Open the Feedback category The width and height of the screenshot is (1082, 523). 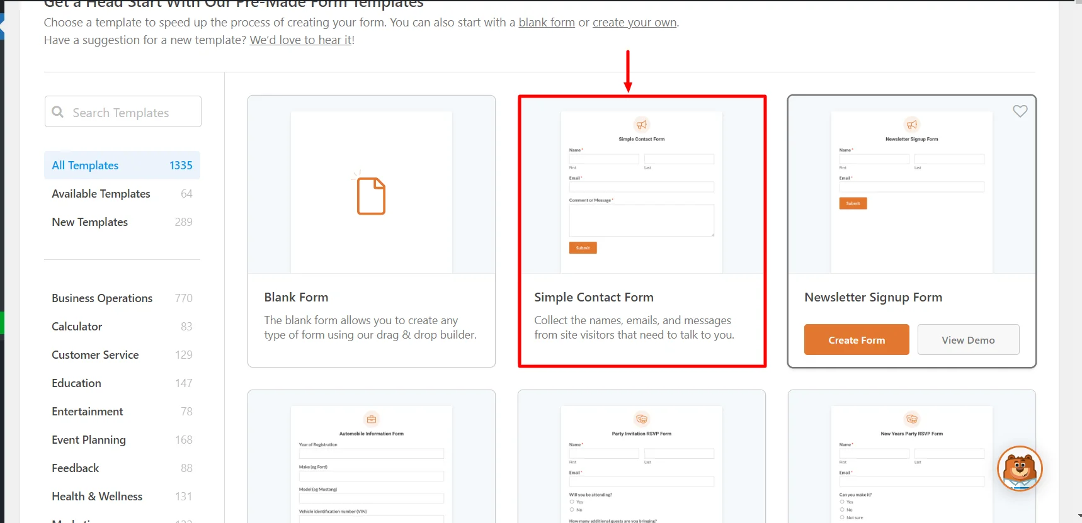tap(122, 468)
